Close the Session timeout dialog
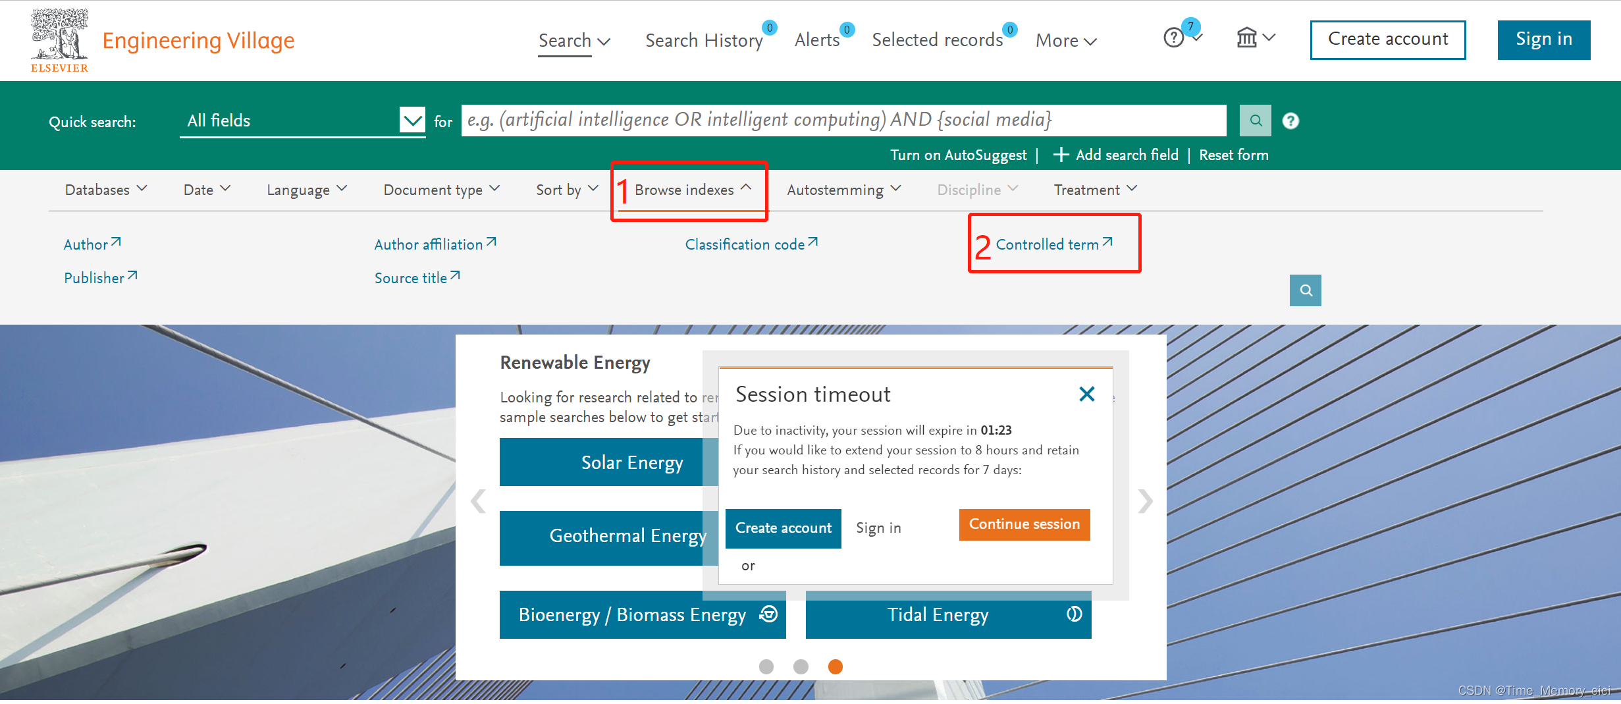This screenshot has width=1621, height=704. 1087,394
